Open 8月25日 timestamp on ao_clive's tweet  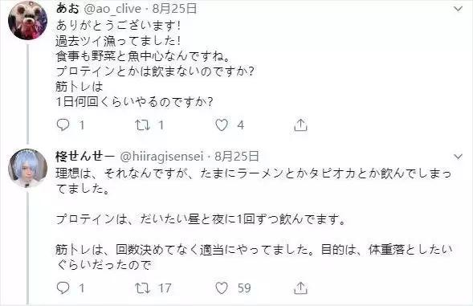(x=174, y=9)
